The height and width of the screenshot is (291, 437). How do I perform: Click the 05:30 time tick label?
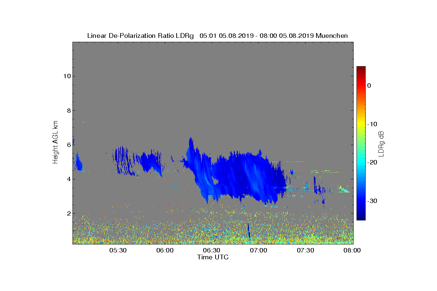click(118, 250)
